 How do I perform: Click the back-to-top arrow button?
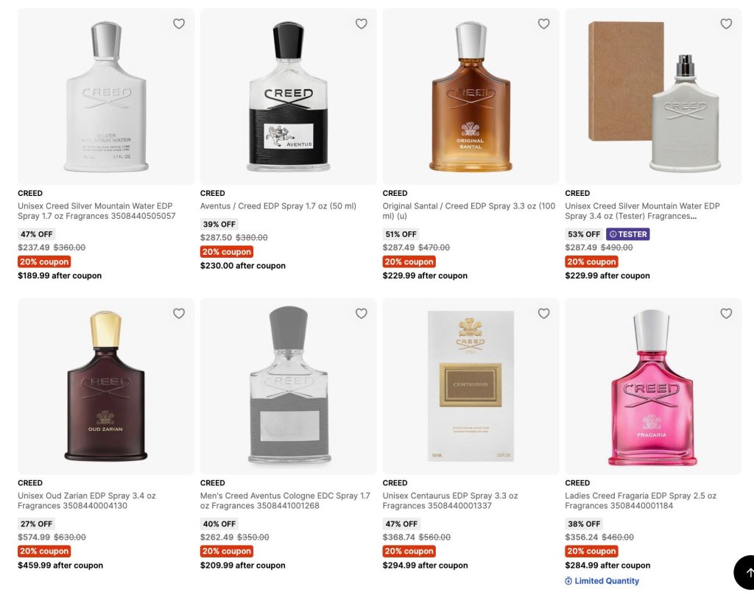click(x=745, y=572)
